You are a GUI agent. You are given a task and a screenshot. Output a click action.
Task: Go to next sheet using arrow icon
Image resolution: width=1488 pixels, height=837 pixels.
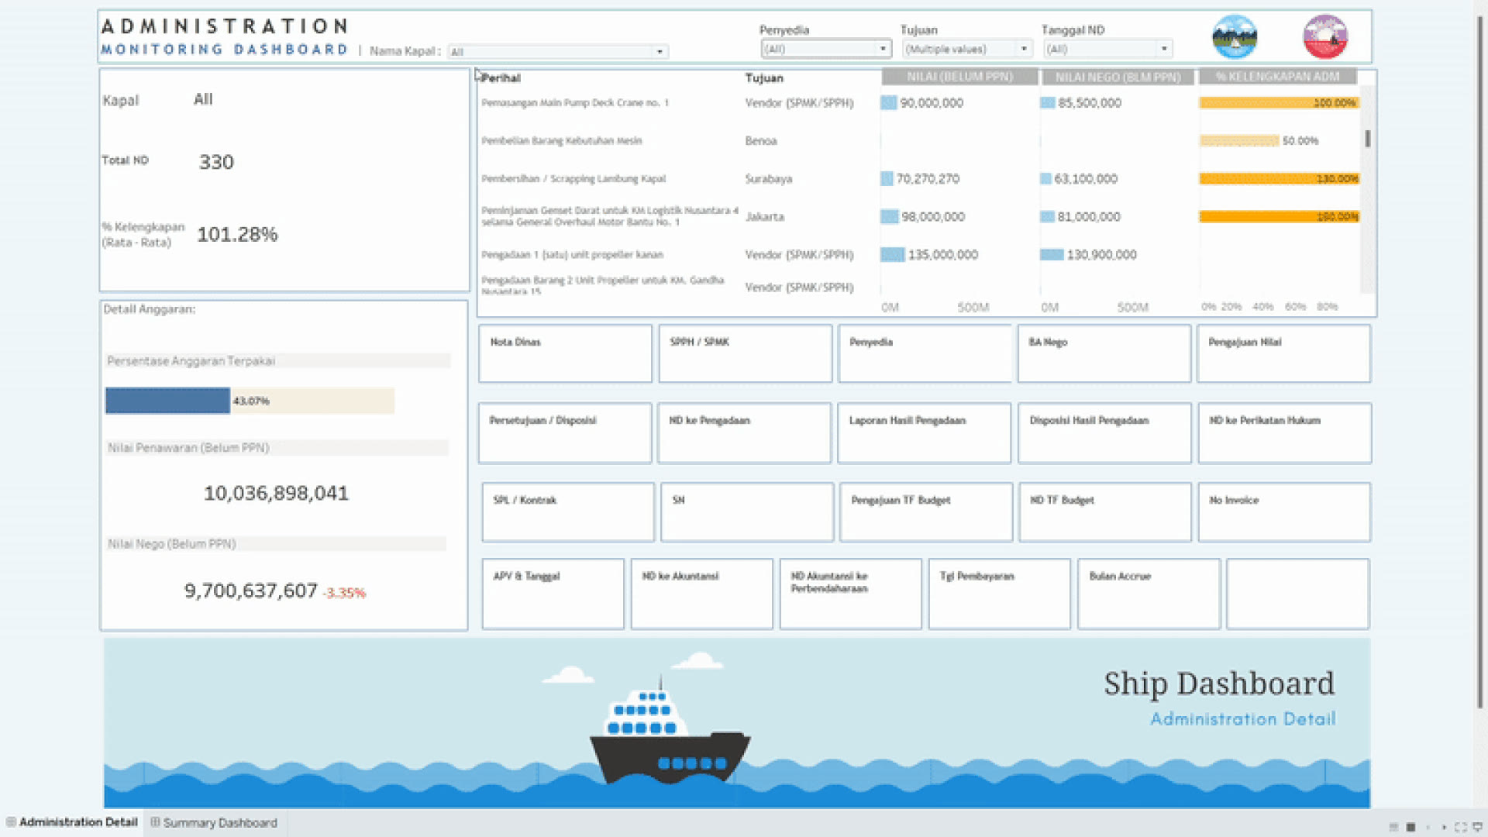(1444, 827)
